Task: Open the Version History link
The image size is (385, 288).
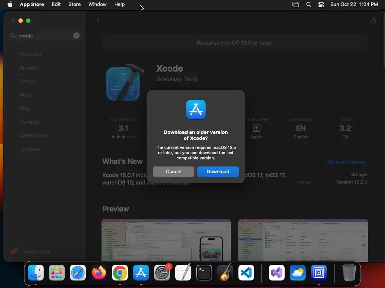Action: tap(346, 162)
